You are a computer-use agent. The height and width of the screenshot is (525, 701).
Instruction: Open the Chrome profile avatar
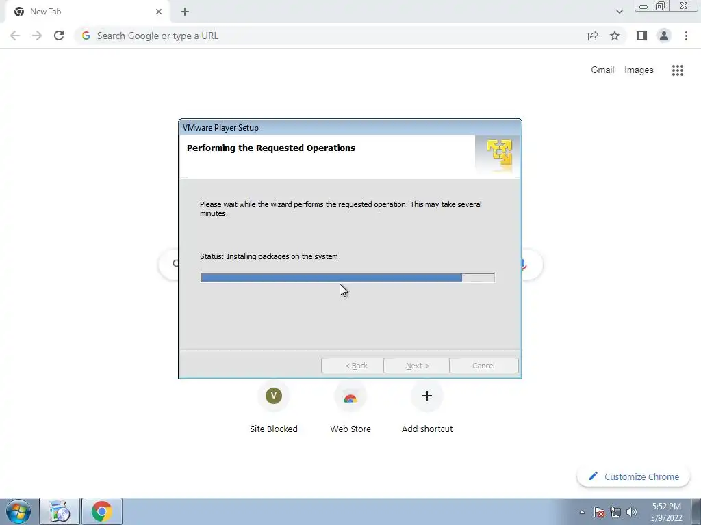664,36
